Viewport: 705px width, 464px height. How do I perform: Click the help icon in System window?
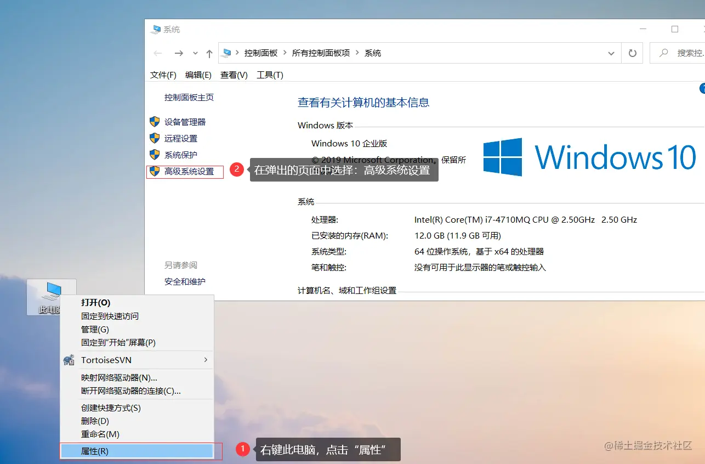[702, 88]
